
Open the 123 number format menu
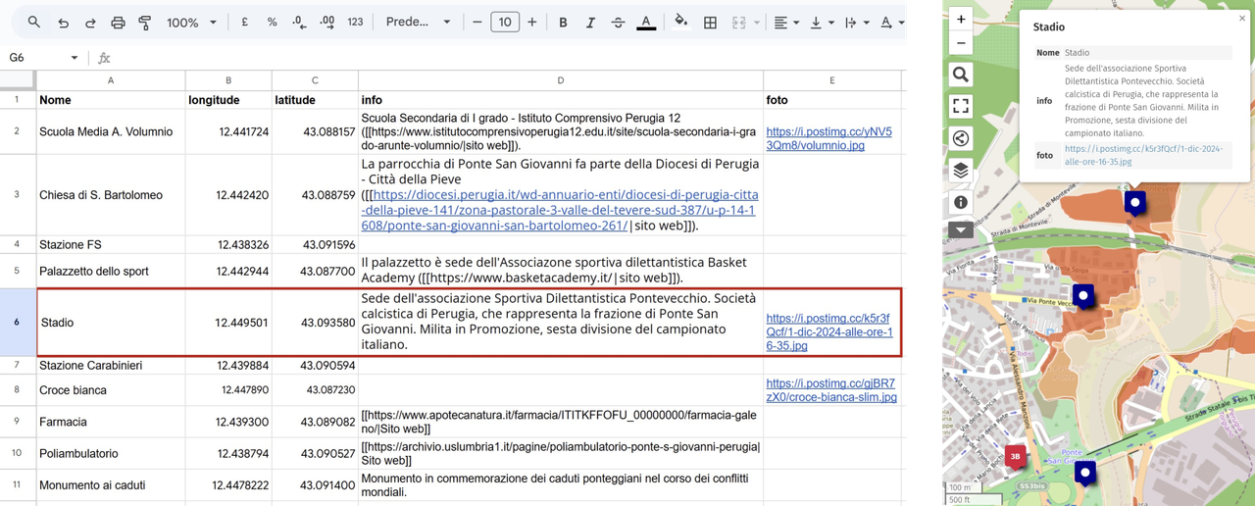click(x=355, y=23)
